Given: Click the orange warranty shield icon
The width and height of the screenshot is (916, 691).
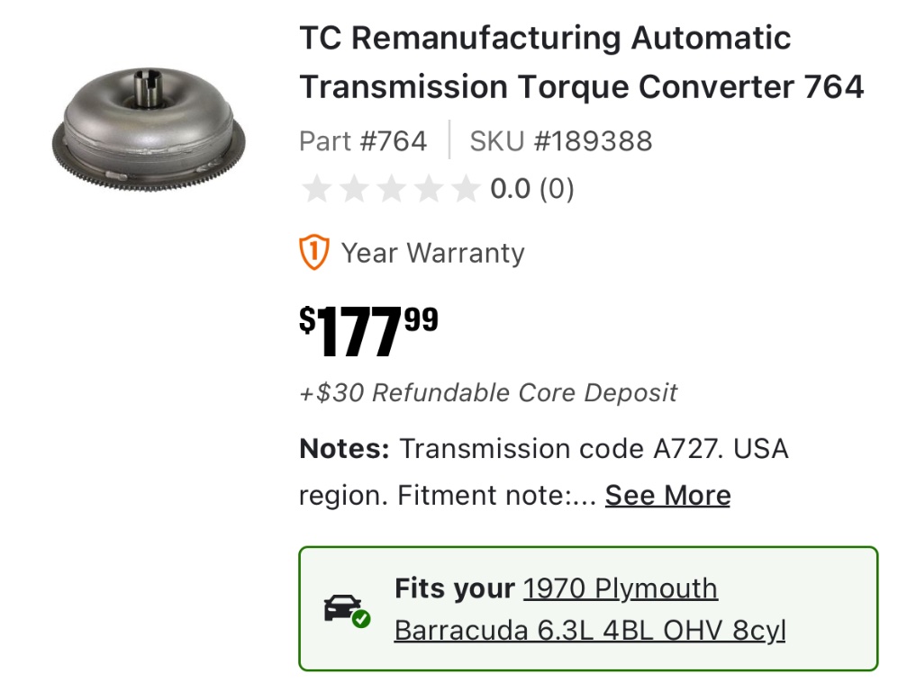Looking at the screenshot, I should [314, 253].
